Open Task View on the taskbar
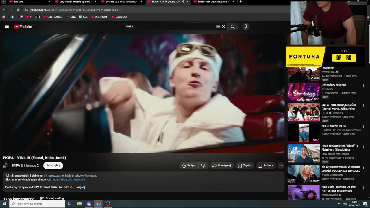This screenshot has height=208, width=370. (x=70, y=204)
